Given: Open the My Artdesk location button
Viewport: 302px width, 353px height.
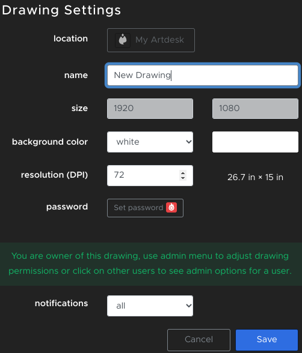Looking at the screenshot, I should [151, 40].
